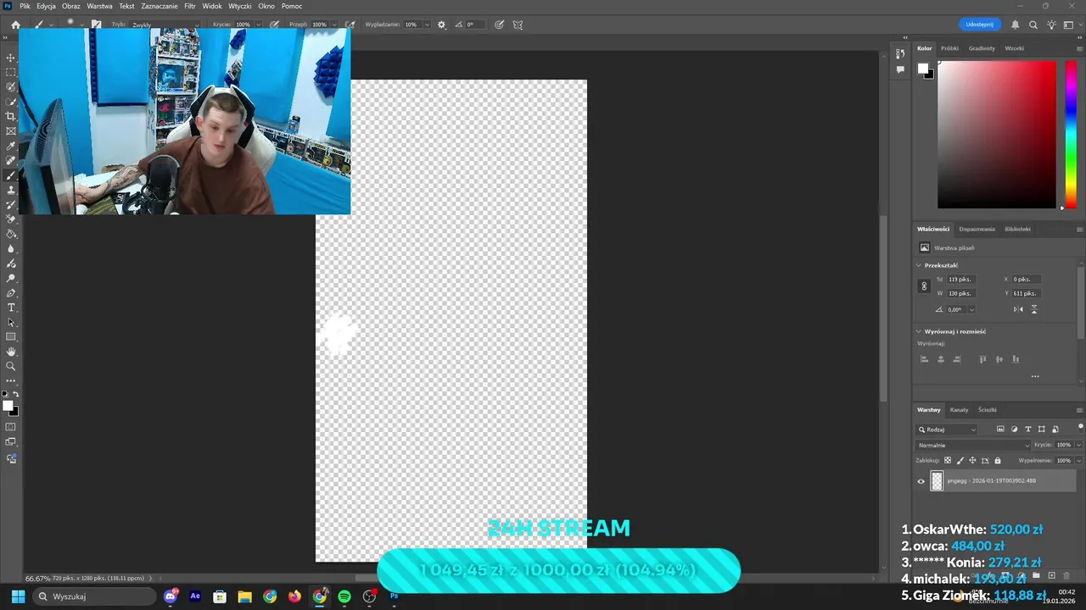The width and height of the screenshot is (1086, 610).
Task: Switch to the Dopasowania tab
Action: (977, 229)
